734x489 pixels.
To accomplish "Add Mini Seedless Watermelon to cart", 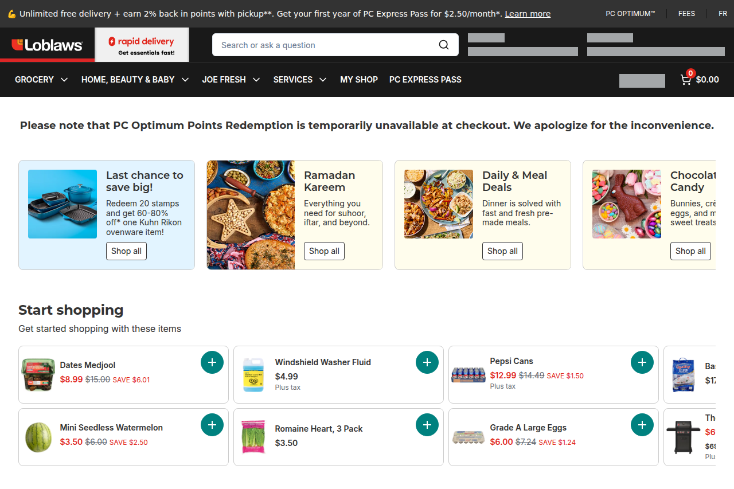I will [212, 424].
